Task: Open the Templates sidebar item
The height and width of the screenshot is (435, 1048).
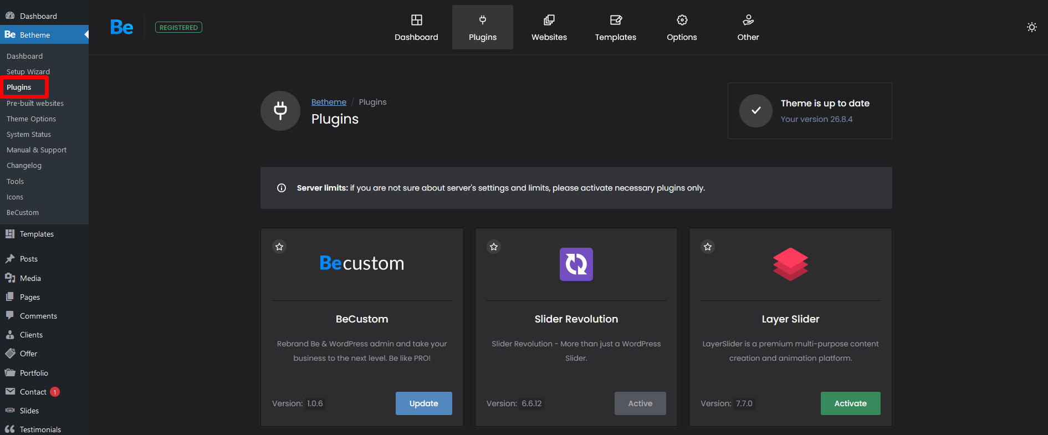Action: tap(44, 234)
